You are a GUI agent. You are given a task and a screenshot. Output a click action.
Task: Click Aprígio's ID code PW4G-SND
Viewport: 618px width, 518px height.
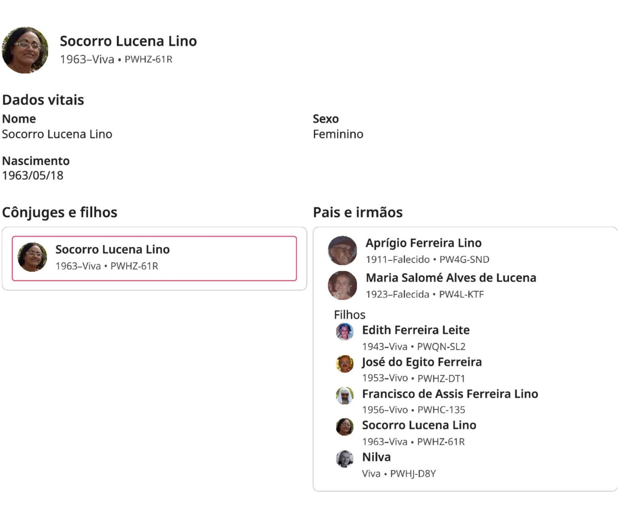[x=464, y=259]
